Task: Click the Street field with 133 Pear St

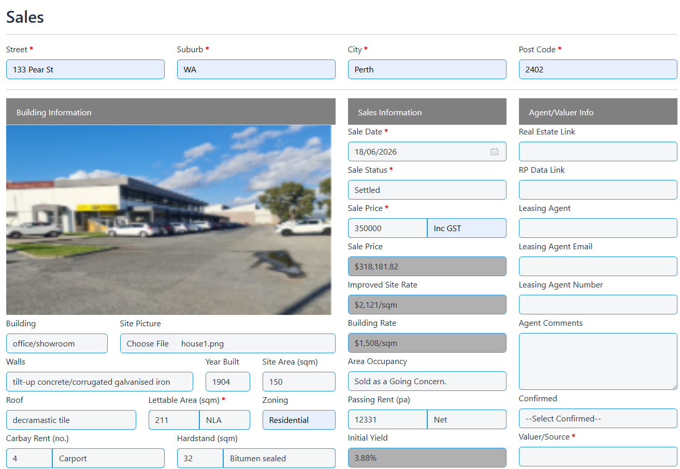Action: pyautogui.click(x=85, y=69)
